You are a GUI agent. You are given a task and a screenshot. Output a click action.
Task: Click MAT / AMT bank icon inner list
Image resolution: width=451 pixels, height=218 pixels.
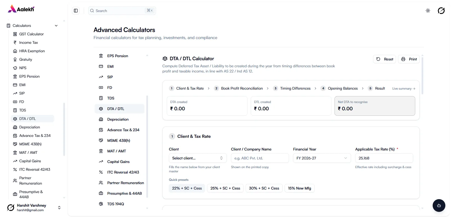coord(101,151)
